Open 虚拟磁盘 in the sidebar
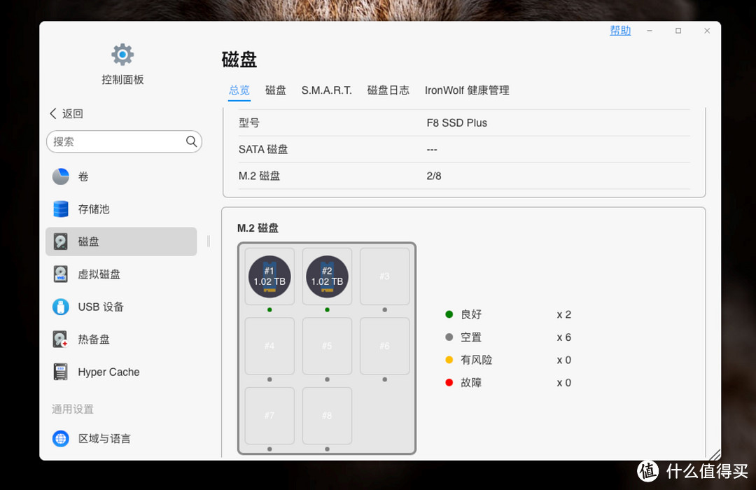Viewport: 756px width, 490px height. click(61, 274)
